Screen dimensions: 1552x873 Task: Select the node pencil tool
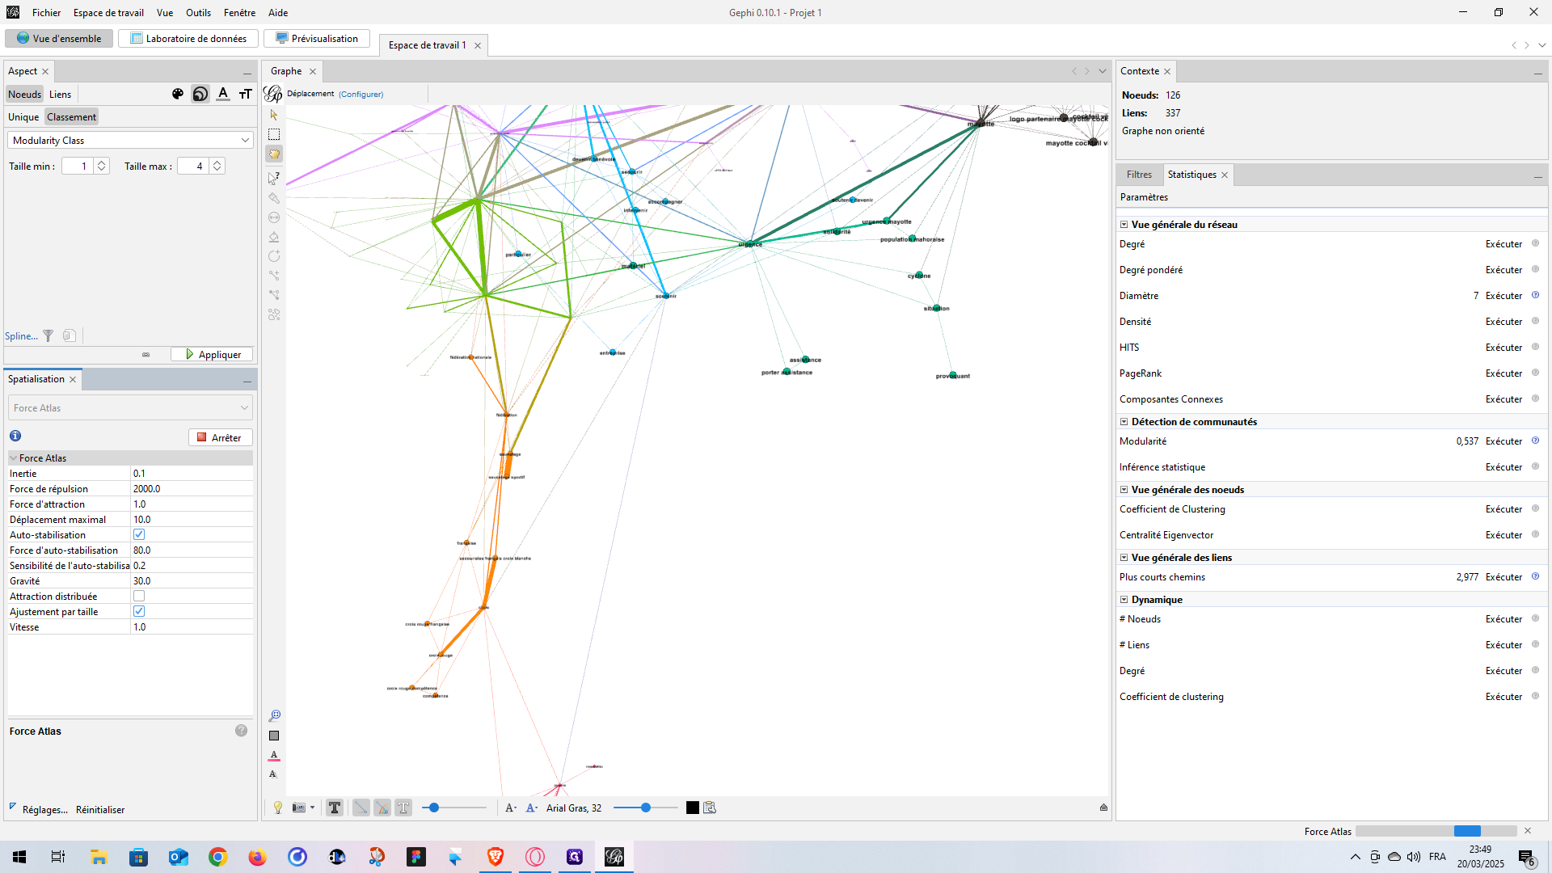coord(274,256)
